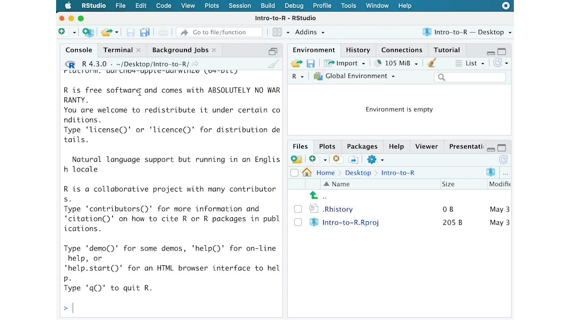The width and height of the screenshot is (570, 320).
Task: Click the save workspace floppy disk icon
Action: (x=310, y=64)
